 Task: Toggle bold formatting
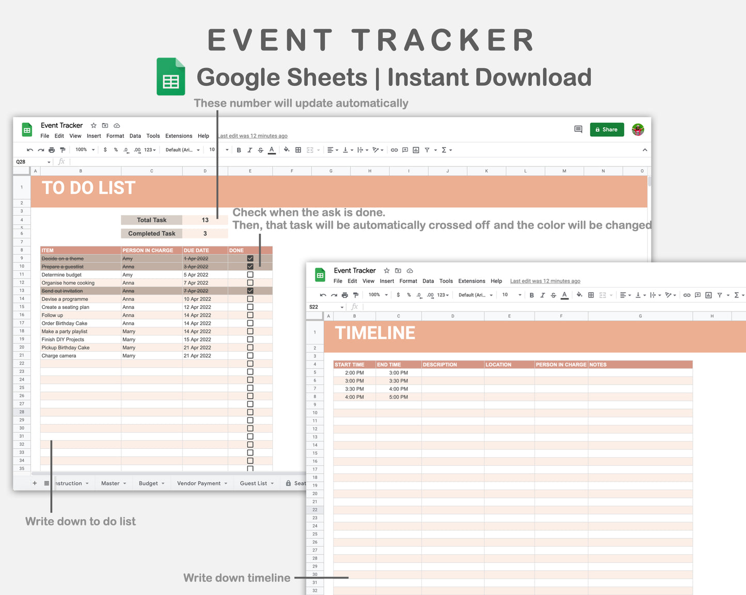coord(239,150)
